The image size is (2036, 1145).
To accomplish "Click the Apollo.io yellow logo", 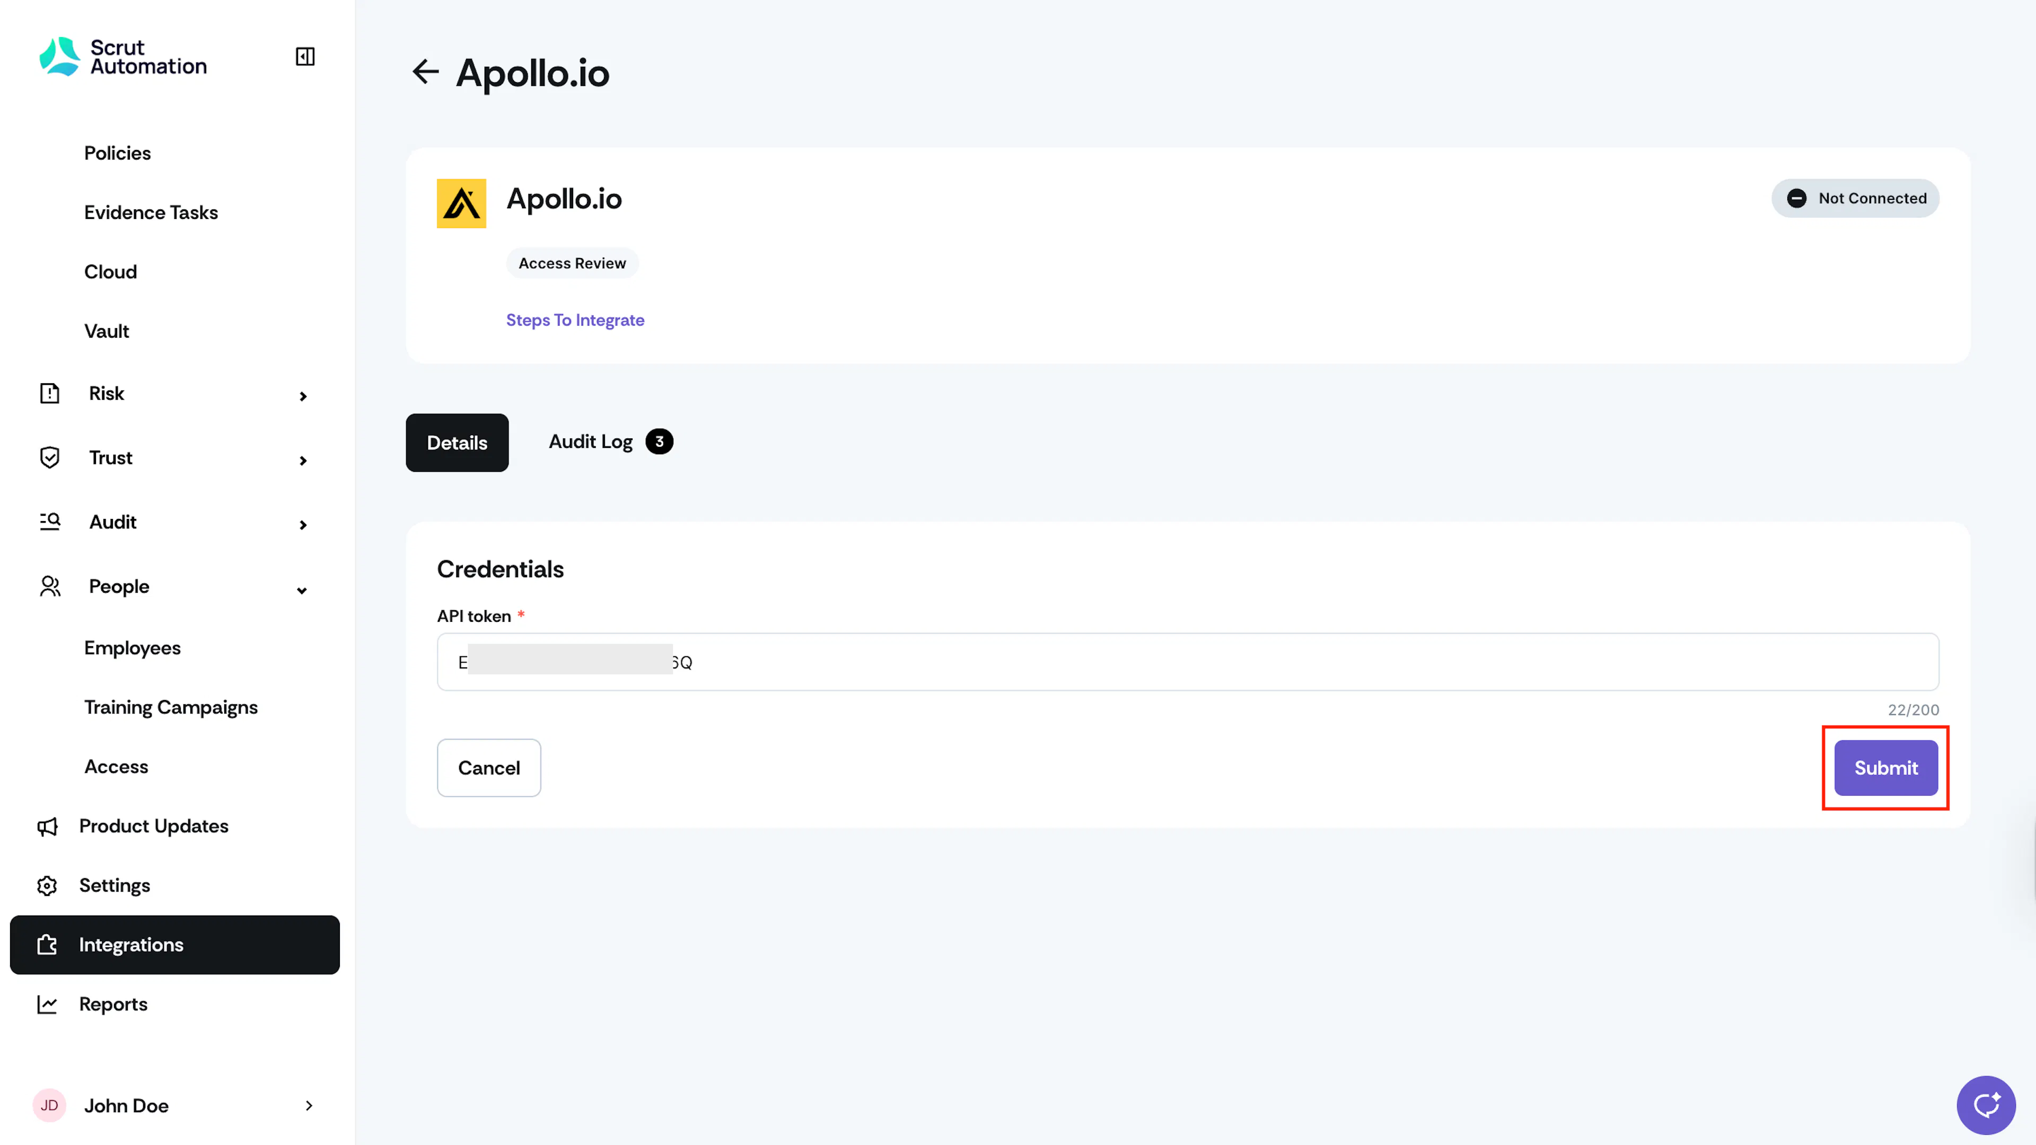I will click(462, 203).
